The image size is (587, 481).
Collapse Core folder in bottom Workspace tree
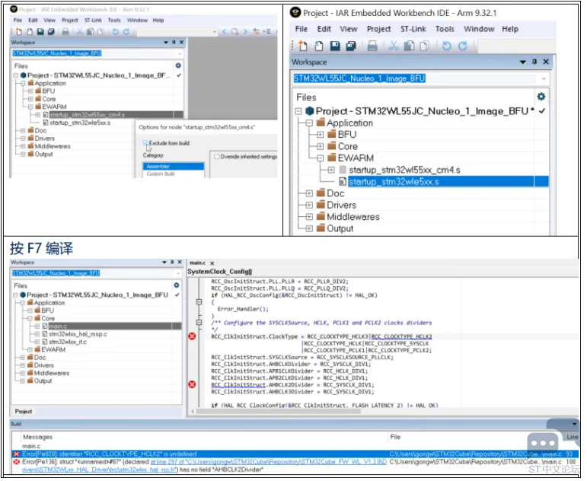(30, 318)
